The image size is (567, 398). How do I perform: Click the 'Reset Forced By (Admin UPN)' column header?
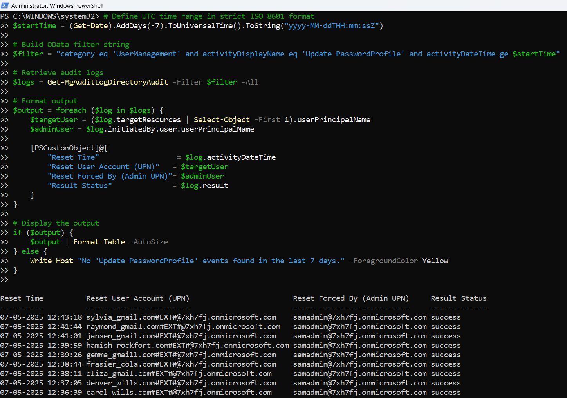[x=350, y=298]
